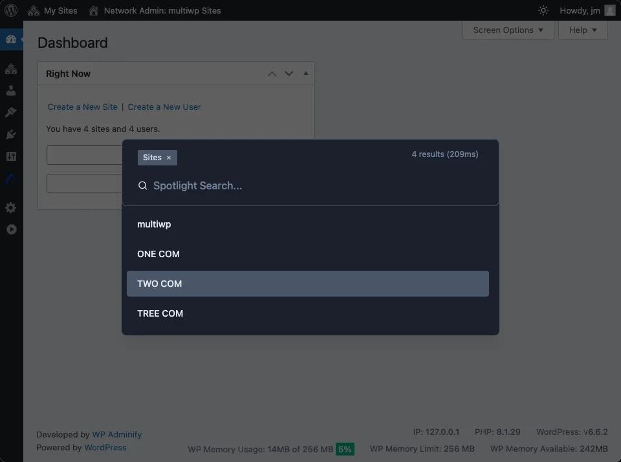
Task: Click the Plugins plug icon in sidebar
Action: tap(11, 134)
